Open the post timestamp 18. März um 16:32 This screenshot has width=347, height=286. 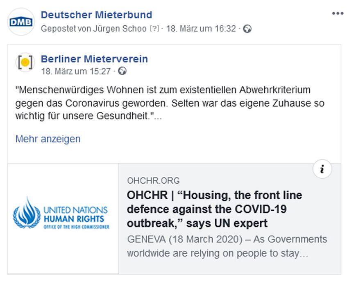coord(201,29)
